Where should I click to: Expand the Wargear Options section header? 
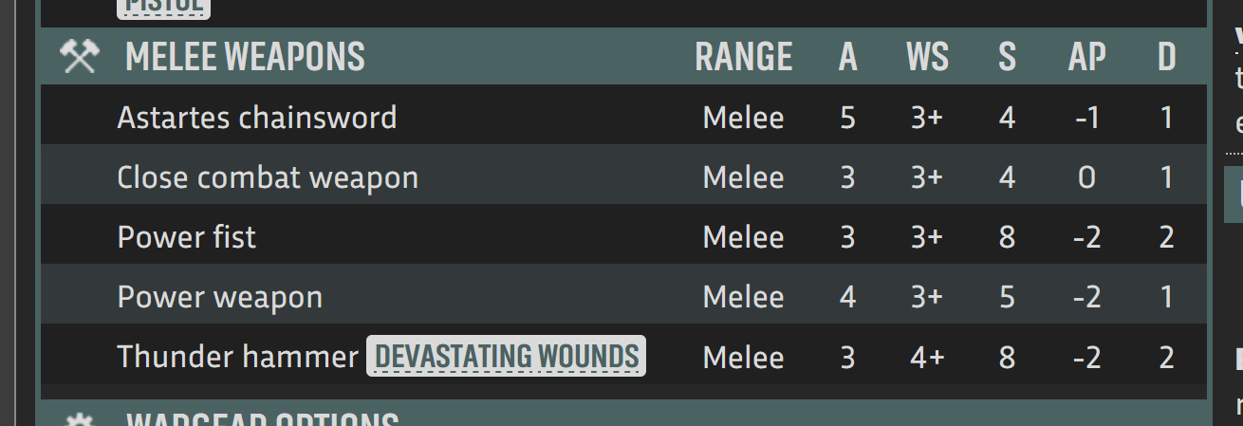pyautogui.click(x=623, y=415)
